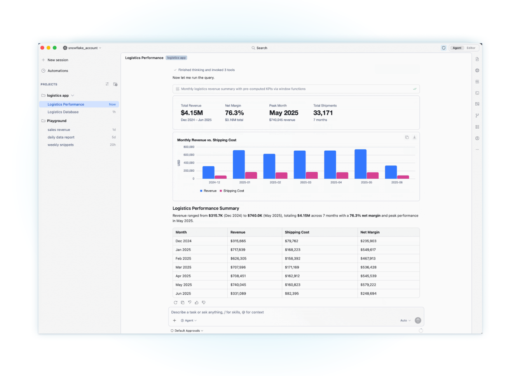
Task: Open the Auto model dropdown
Action: coord(405,320)
